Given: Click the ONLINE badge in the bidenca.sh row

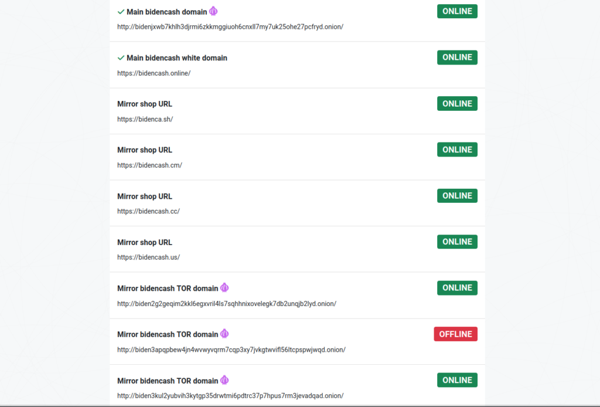Looking at the screenshot, I should pos(457,103).
